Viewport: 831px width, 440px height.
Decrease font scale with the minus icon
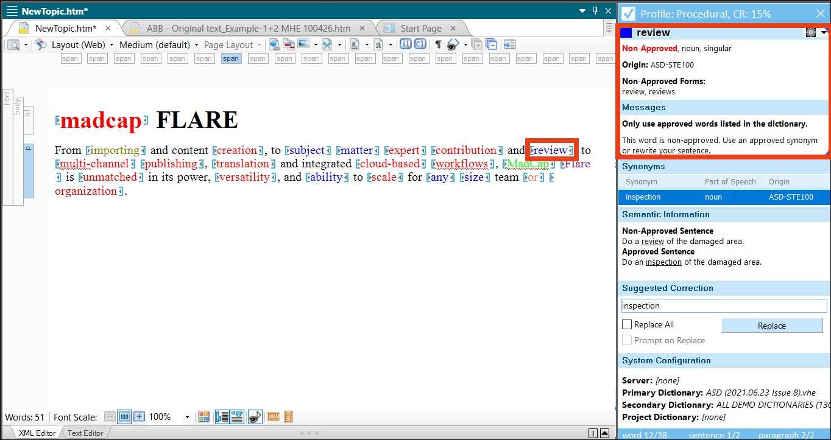(x=110, y=417)
